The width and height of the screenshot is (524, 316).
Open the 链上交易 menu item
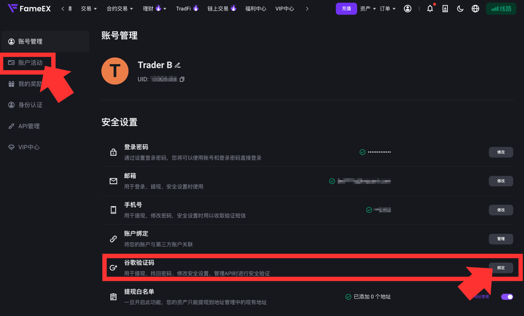222,9
